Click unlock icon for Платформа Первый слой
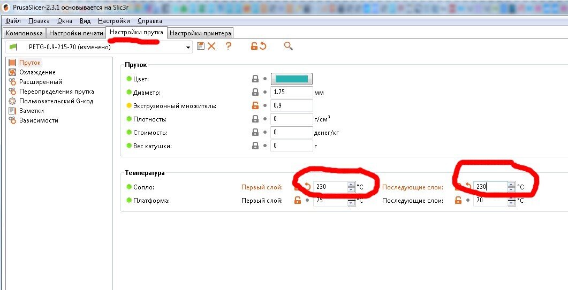568x290 pixels. tap(298, 200)
